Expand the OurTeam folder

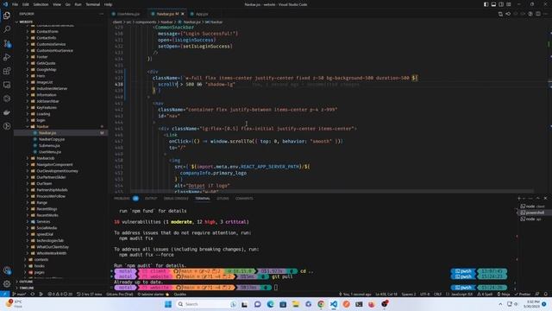pos(44,183)
